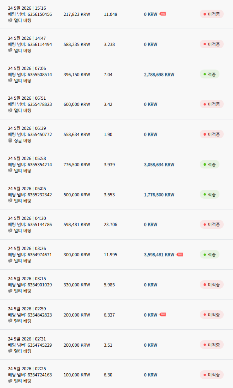
Task: Click single-bet icon for bet 6355450772
Action: pos(10,140)
